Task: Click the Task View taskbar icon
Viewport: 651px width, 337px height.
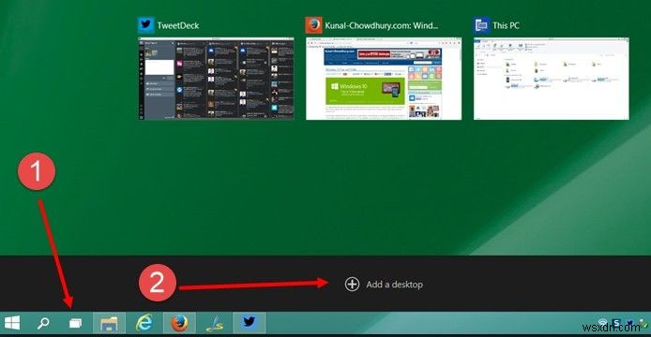Action: point(75,323)
